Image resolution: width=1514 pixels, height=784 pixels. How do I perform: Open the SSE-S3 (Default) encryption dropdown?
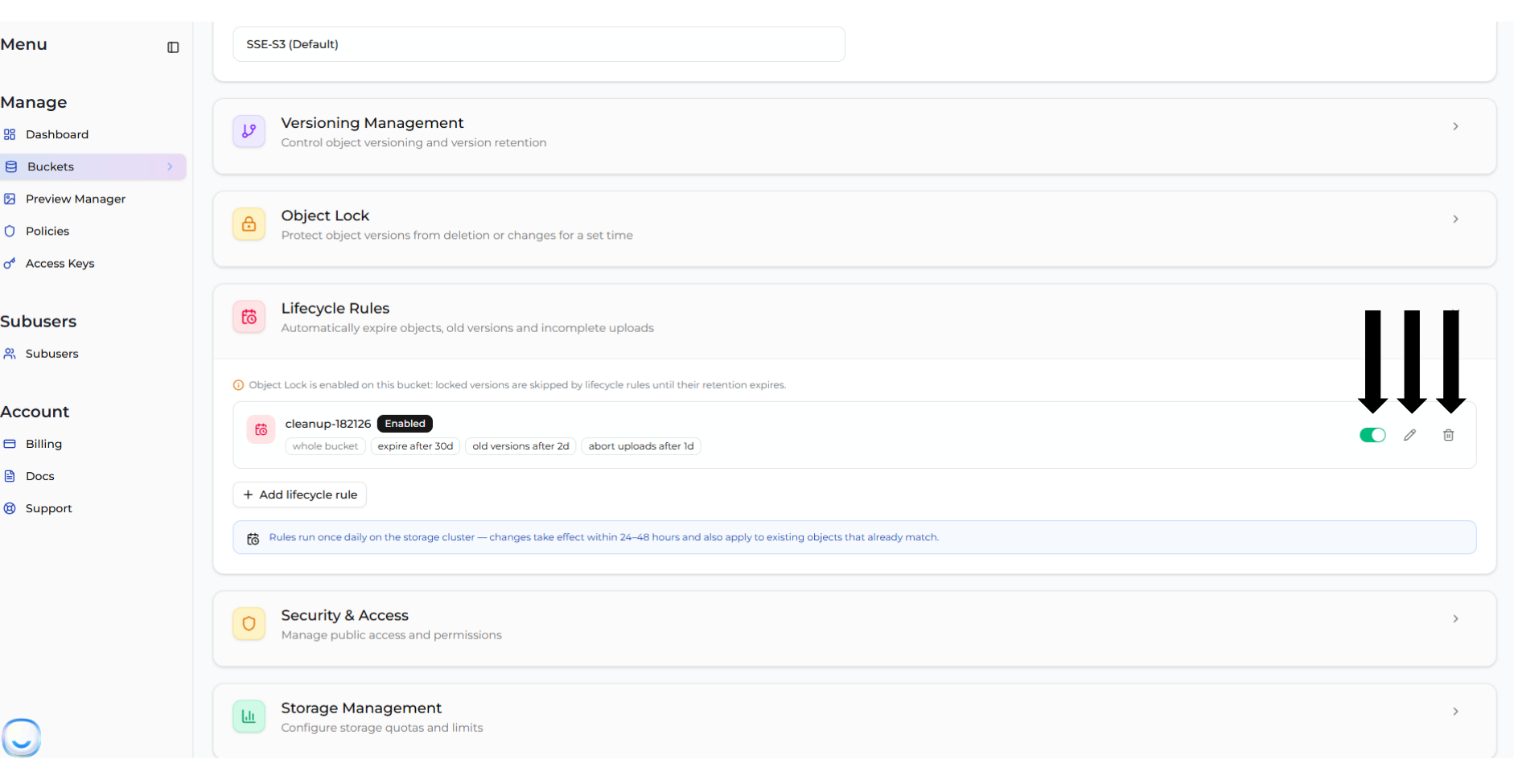click(x=539, y=44)
